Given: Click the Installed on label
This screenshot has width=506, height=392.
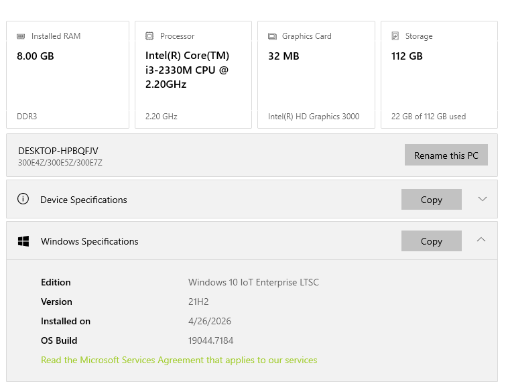Looking at the screenshot, I should point(66,321).
